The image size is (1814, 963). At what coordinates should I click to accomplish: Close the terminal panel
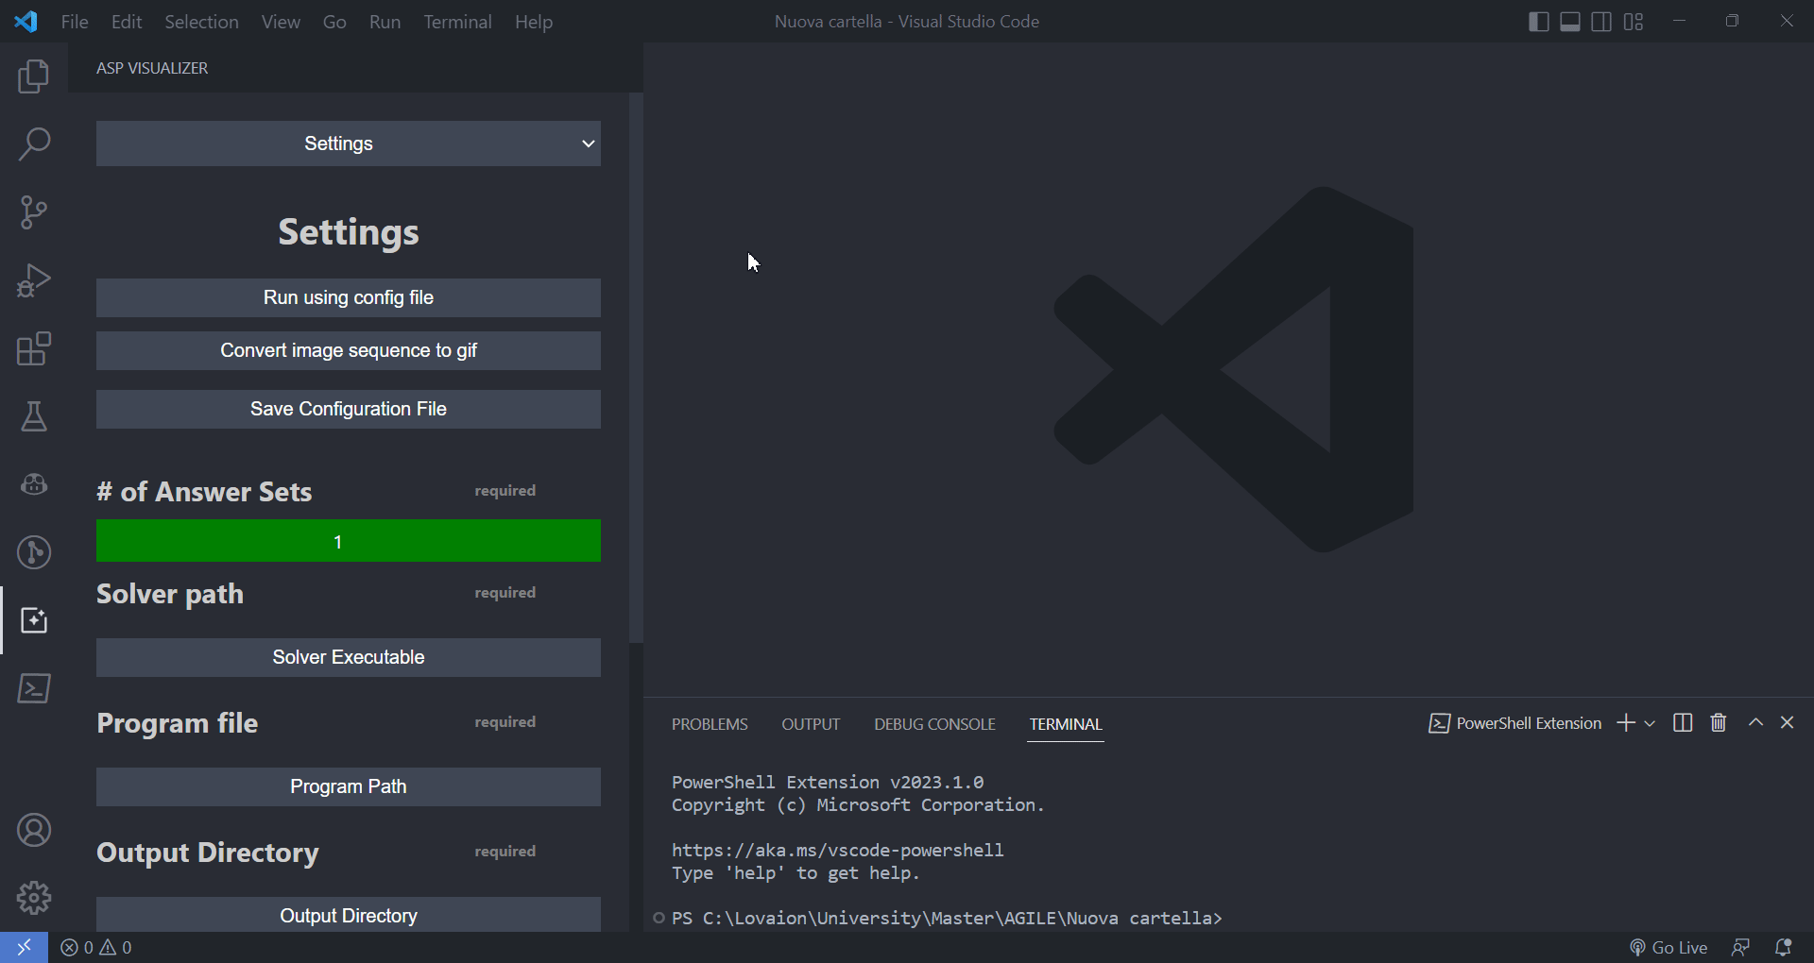coord(1787,722)
